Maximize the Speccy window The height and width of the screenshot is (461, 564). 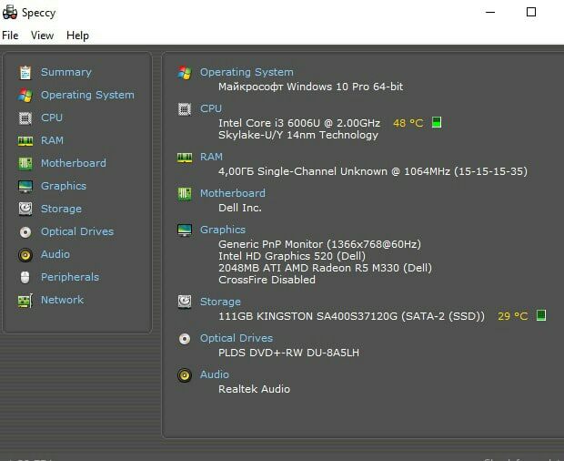coord(531,12)
